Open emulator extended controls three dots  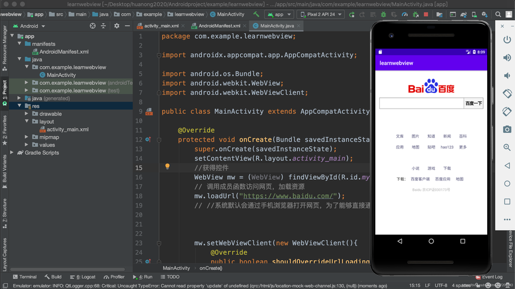507,219
